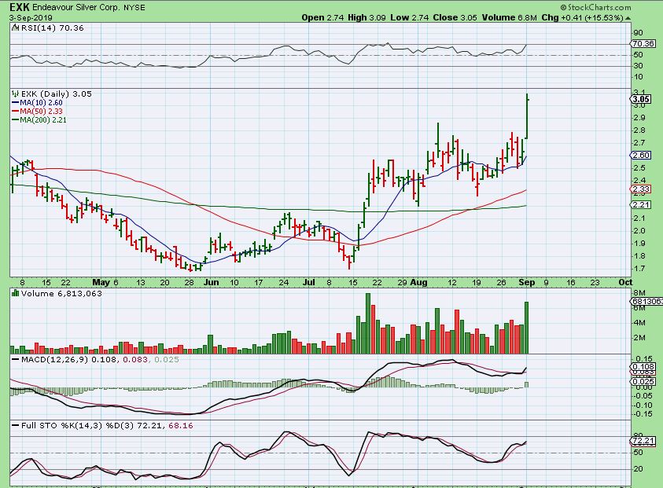Click the EXK (Daily) 3.05 legend label
This screenshot has width=663, height=488.
click(57, 94)
